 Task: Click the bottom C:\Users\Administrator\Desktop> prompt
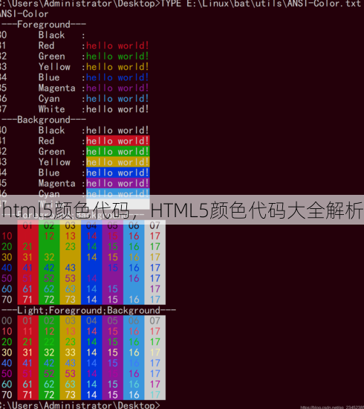pos(79,405)
